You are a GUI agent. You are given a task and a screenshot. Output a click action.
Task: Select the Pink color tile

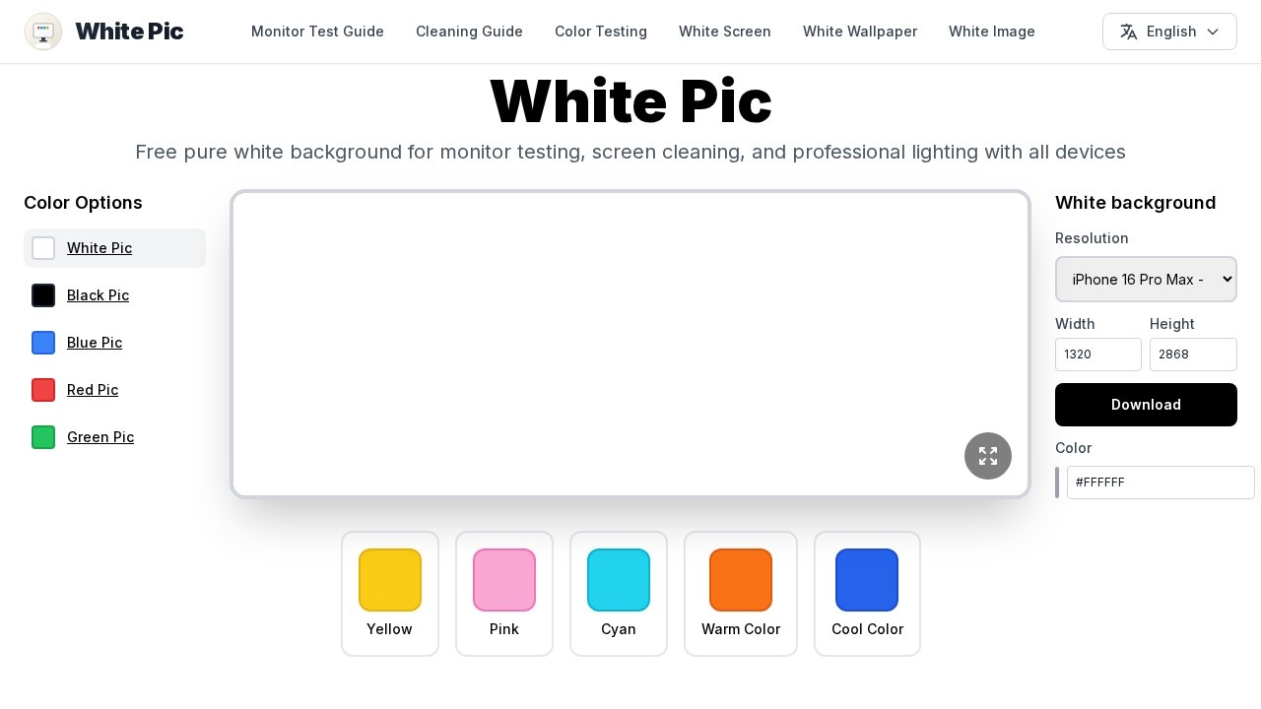pos(504,593)
